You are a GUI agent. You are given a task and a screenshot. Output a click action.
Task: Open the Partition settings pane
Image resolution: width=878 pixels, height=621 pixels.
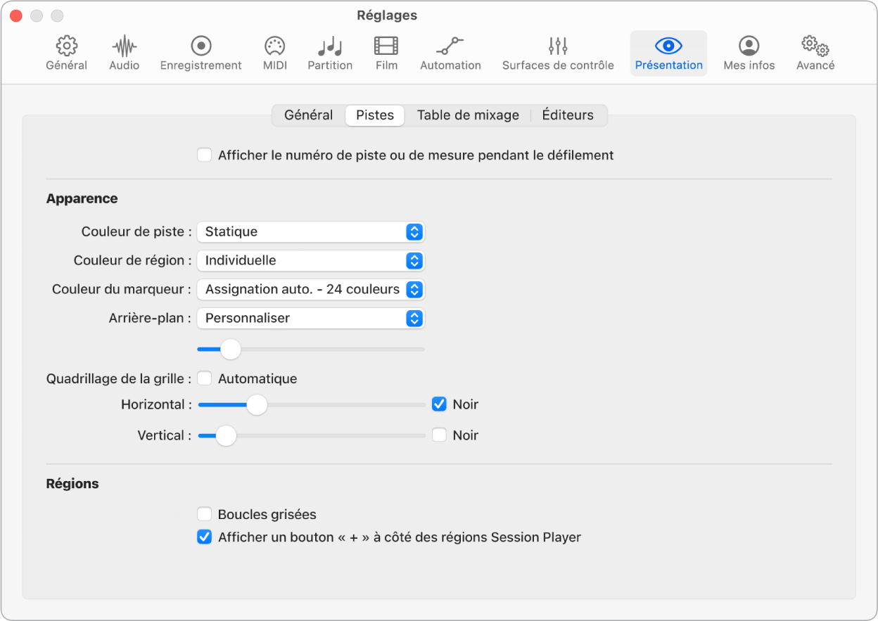point(329,53)
